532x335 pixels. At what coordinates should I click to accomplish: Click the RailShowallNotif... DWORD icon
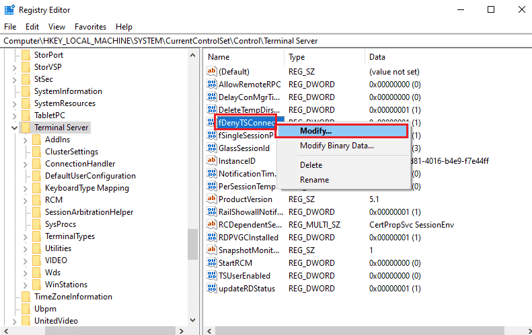click(x=212, y=211)
